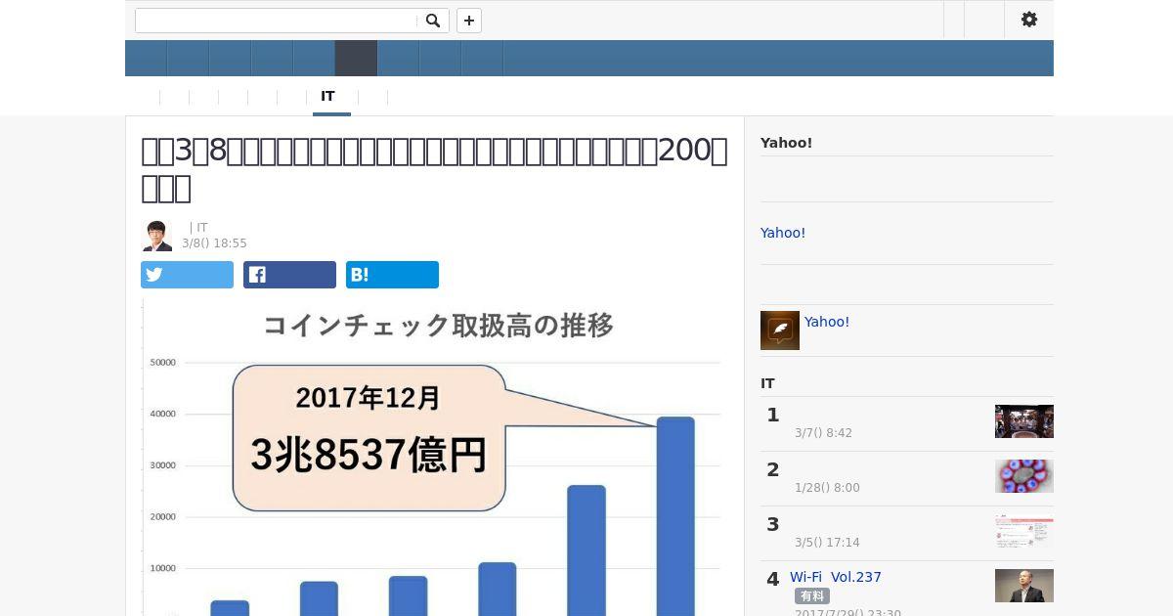The height and width of the screenshot is (616, 1173).
Task: Share article via Twitter button
Action: (x=187, y=275)
